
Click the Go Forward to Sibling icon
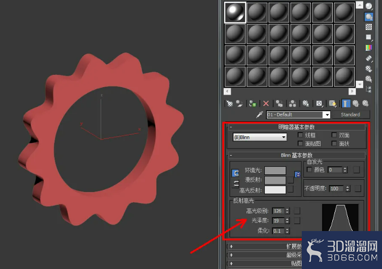(x=365, y=103)
